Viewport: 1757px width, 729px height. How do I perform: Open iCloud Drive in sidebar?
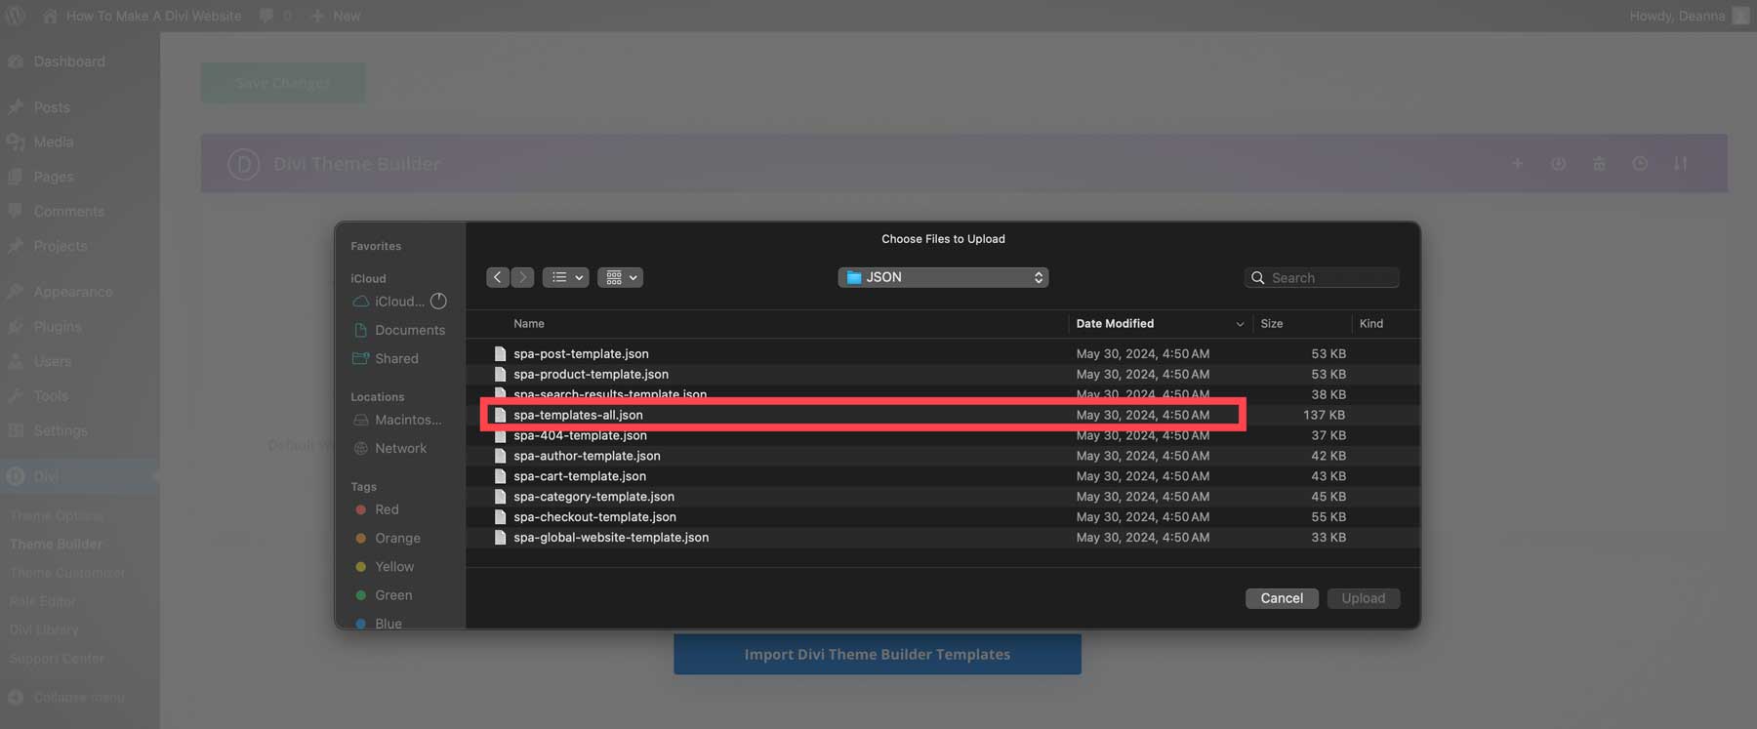[398, 302]
